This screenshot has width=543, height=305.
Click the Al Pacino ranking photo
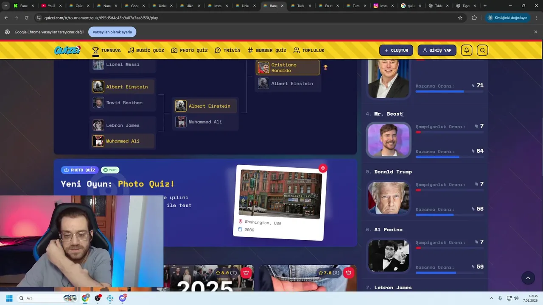(389, 255)
